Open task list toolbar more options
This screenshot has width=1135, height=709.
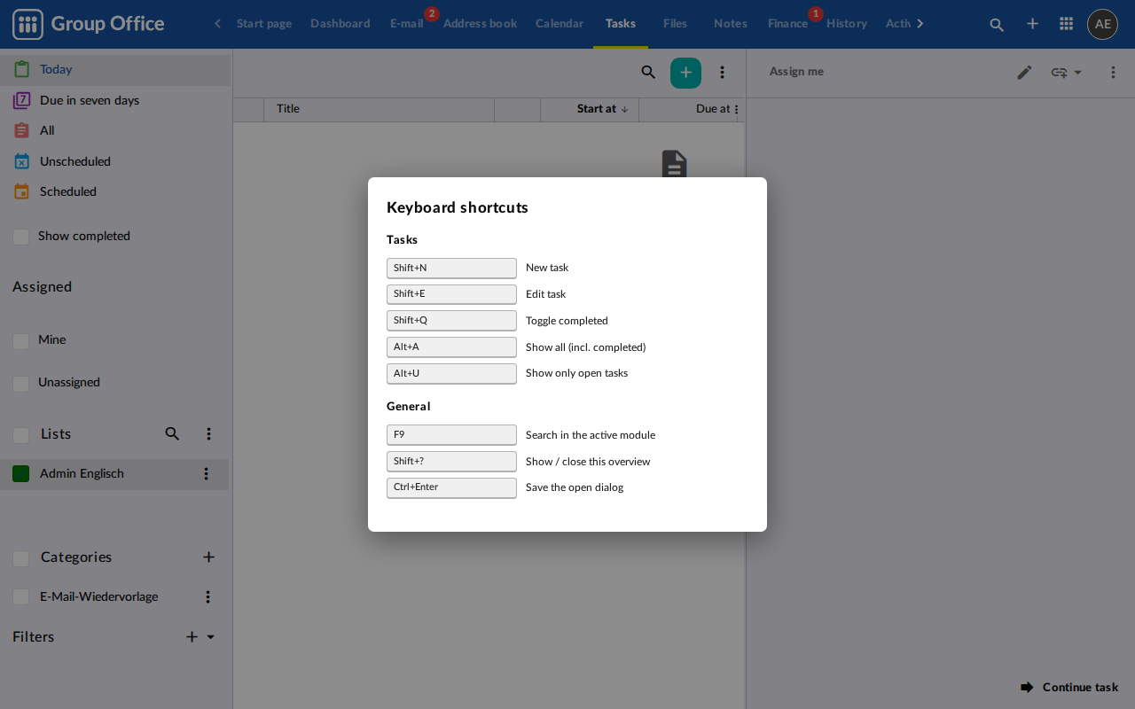point(722,73)
